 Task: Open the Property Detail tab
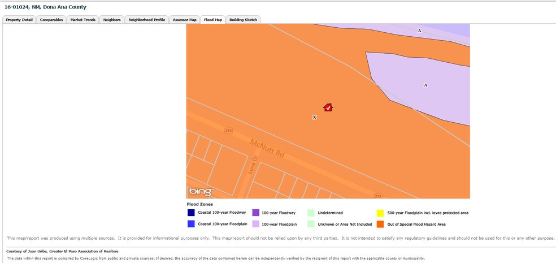click(19, 20)
